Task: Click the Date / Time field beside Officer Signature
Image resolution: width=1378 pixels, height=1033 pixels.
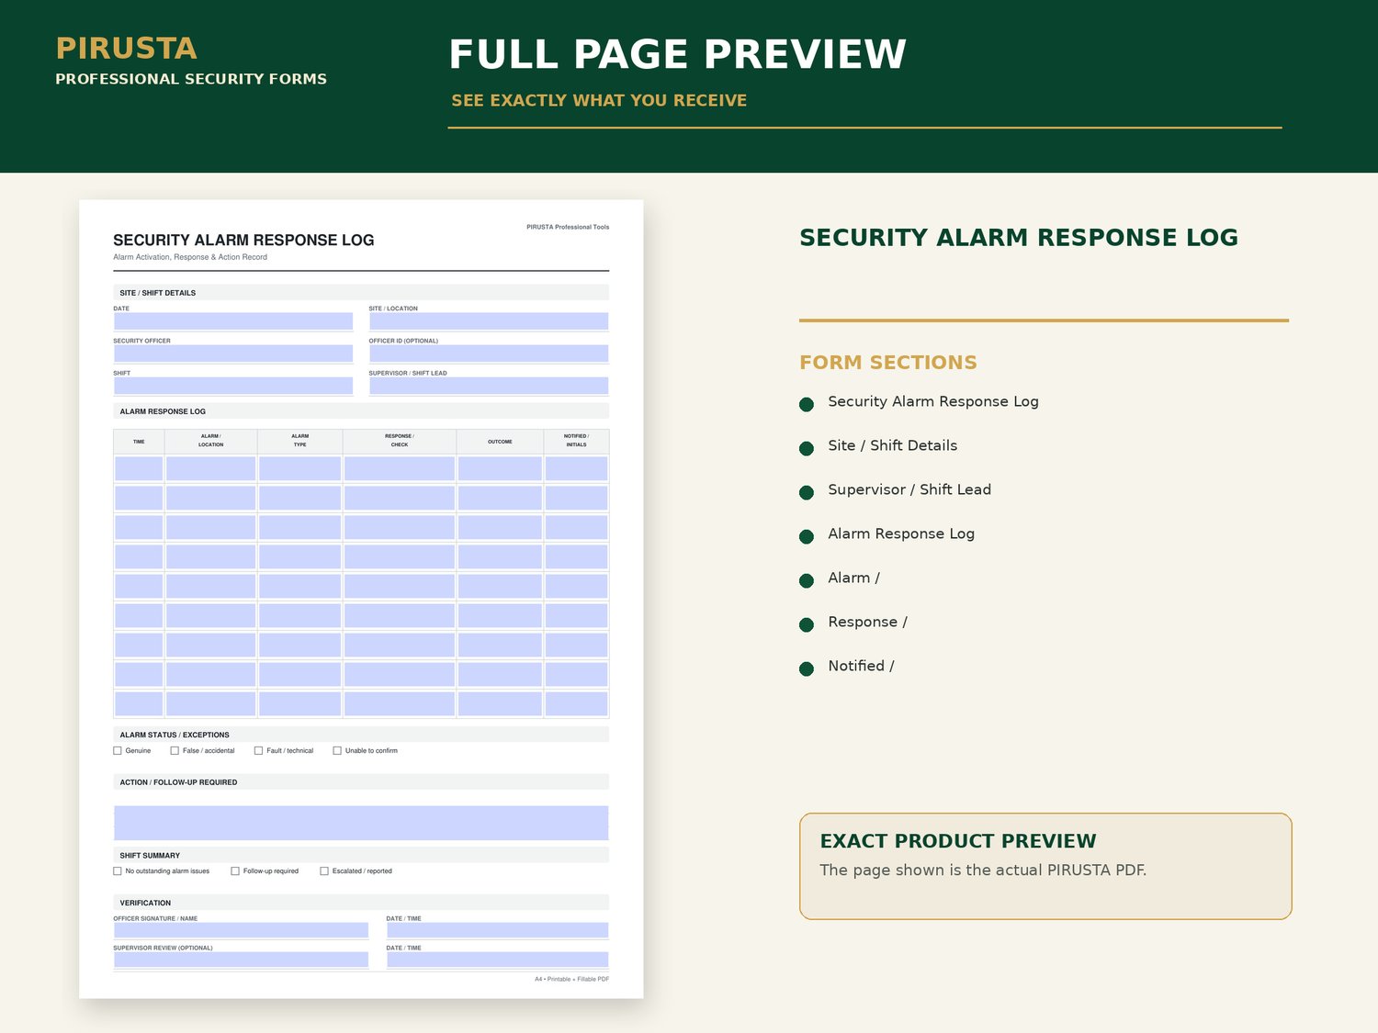Action: 497,930
